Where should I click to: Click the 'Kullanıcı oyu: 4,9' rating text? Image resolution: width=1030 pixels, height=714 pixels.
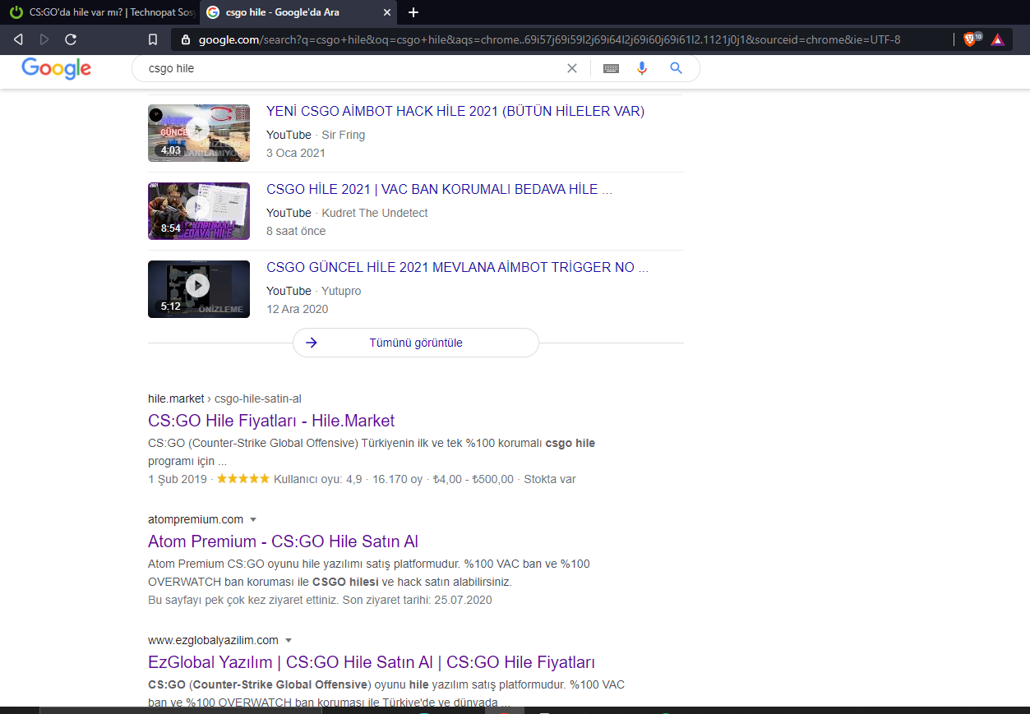[317, 479]
